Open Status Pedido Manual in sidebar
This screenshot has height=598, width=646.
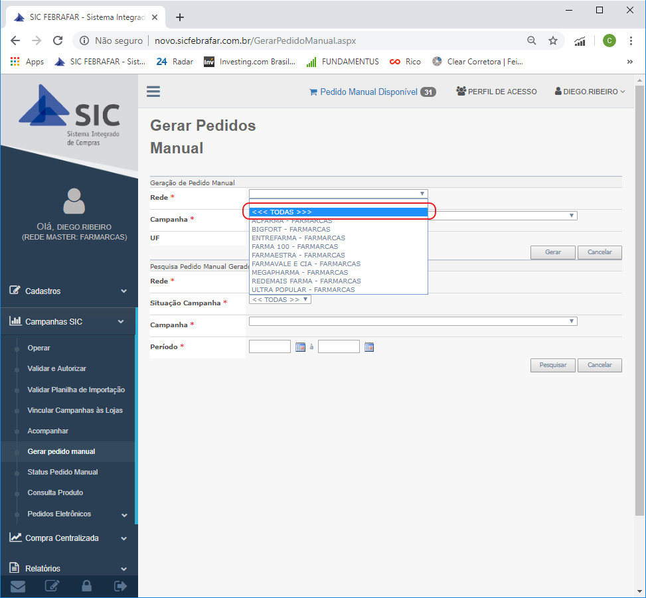62,472
